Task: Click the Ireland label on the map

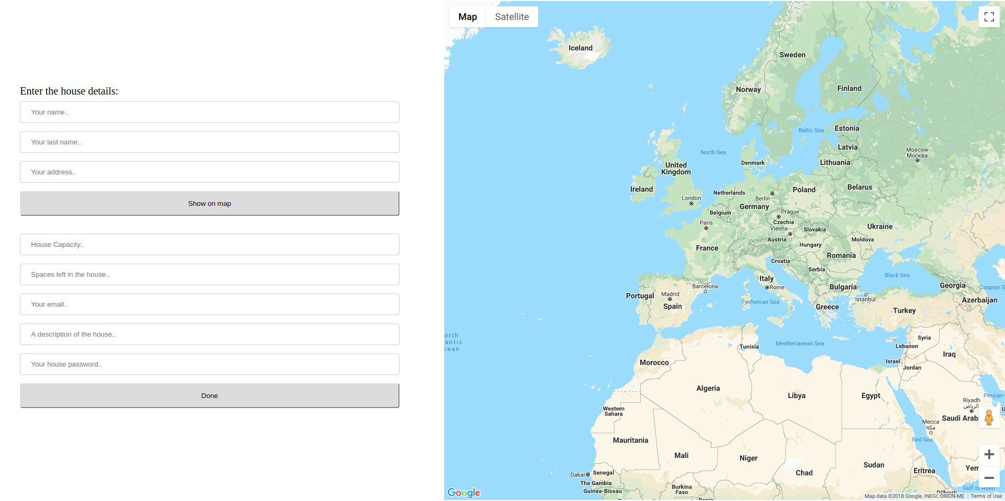Action: pos(641,189)
